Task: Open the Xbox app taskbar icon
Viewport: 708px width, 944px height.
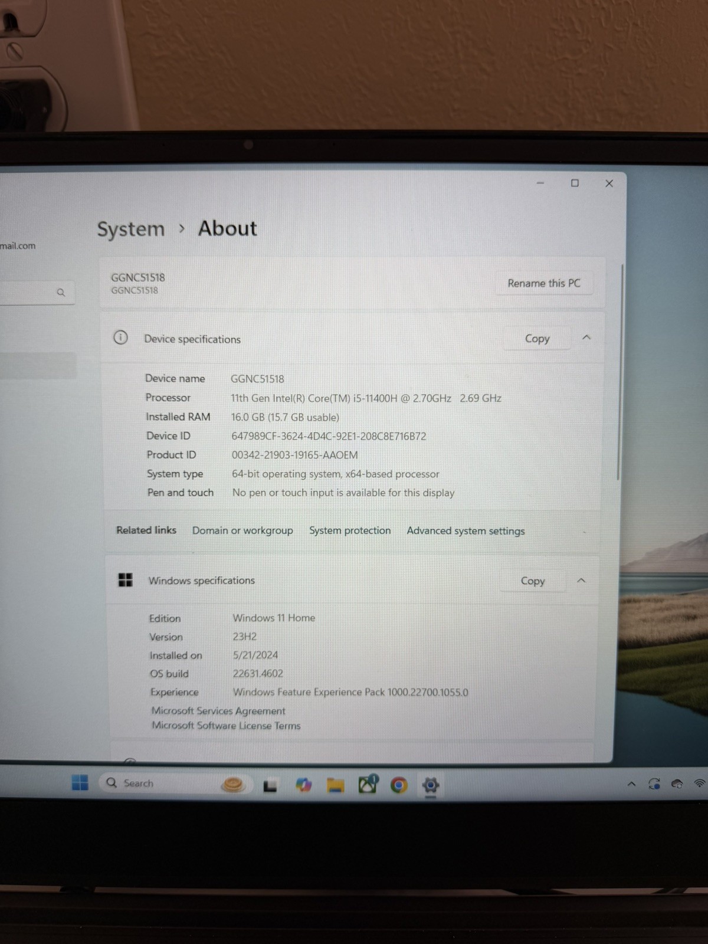Action: point(368,784)
